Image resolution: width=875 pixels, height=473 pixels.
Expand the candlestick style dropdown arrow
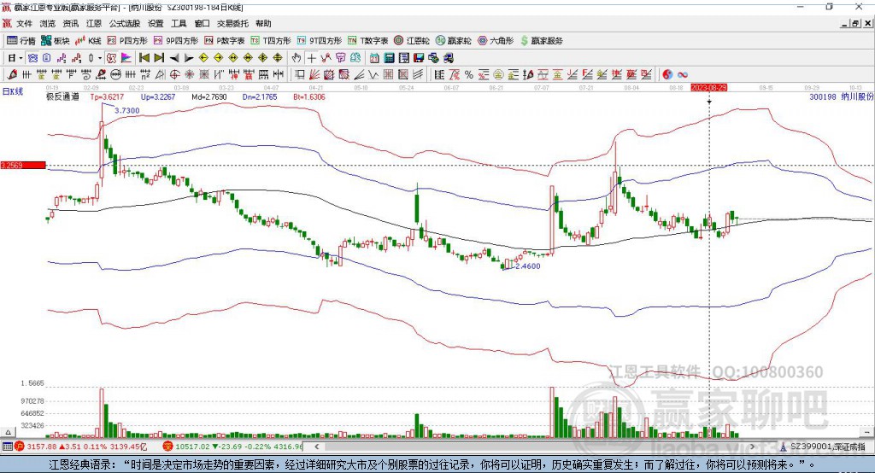[99, 58]
